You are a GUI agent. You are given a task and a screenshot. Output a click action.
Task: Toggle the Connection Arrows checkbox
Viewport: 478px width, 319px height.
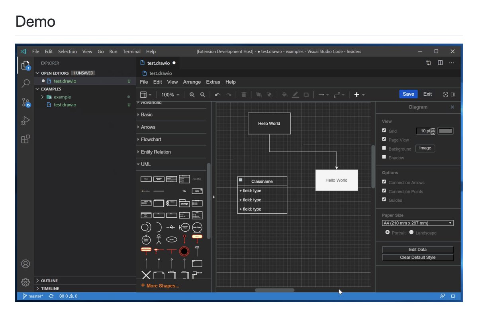coord(384,182)
